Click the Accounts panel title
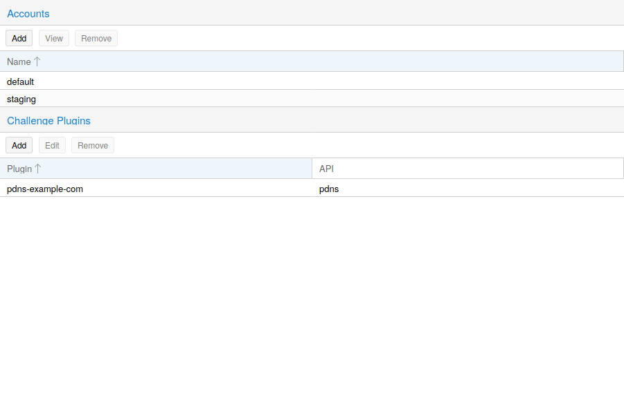The height and width of the screenshot is (409, 624). click(28, 14)
